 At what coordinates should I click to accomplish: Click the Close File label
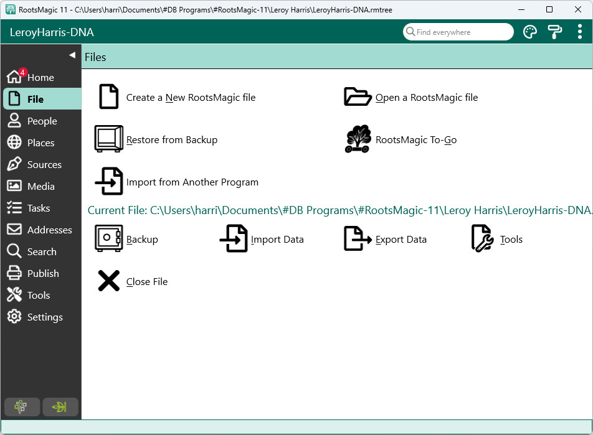147,282
